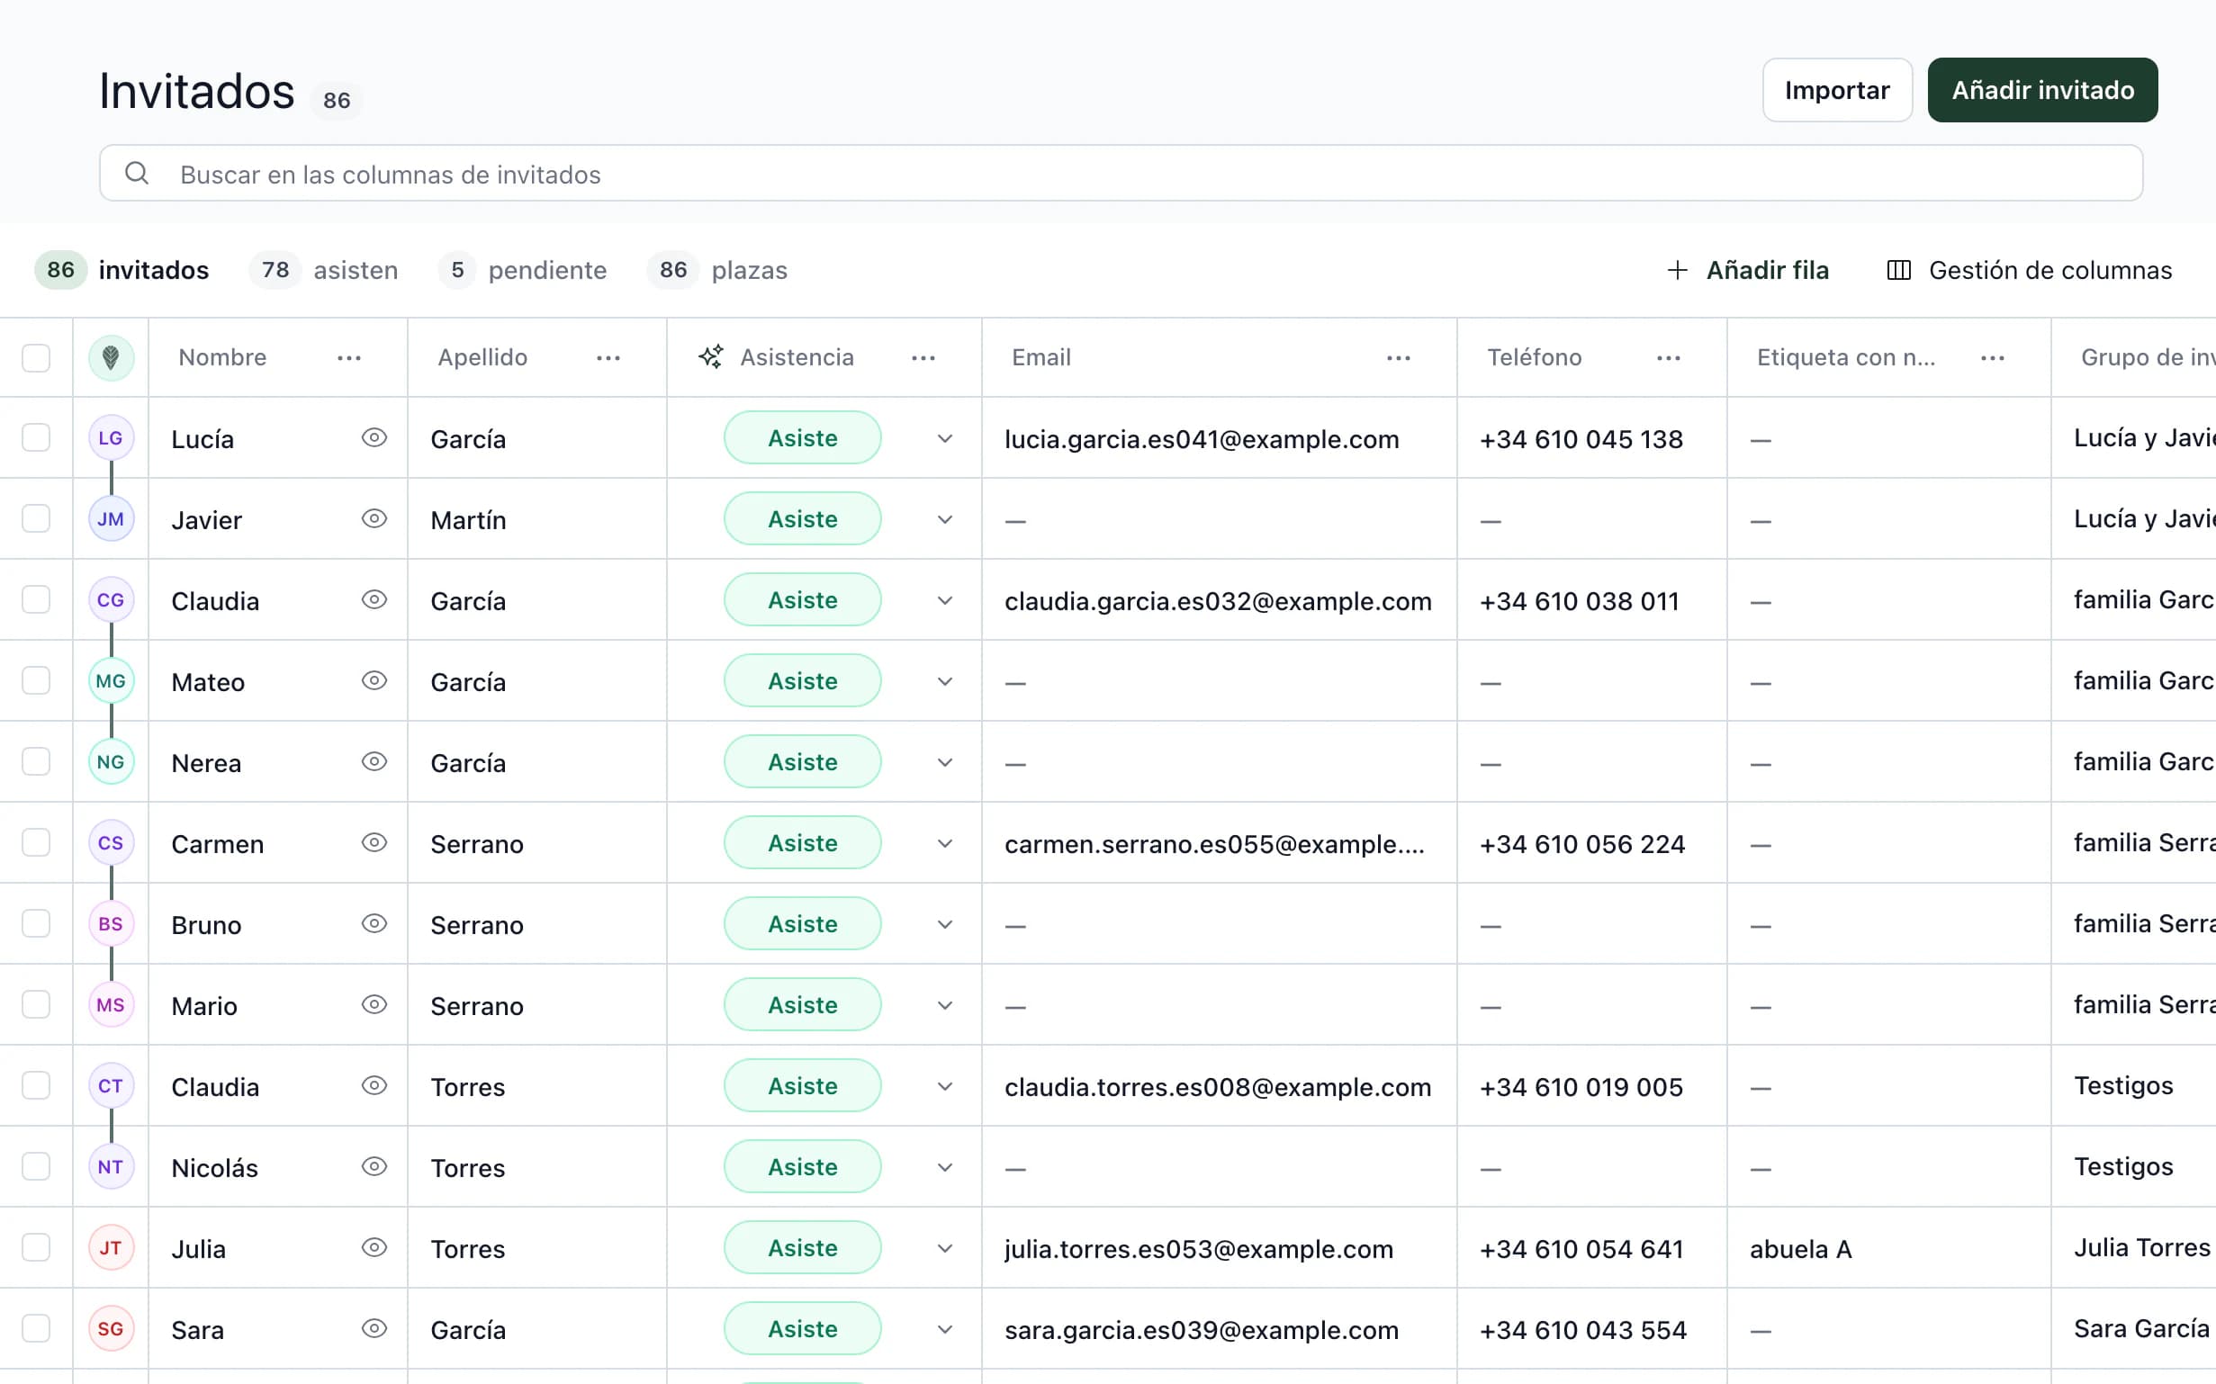
Task: Open the Email column options menu
Action: click(x=1398, y=358)
